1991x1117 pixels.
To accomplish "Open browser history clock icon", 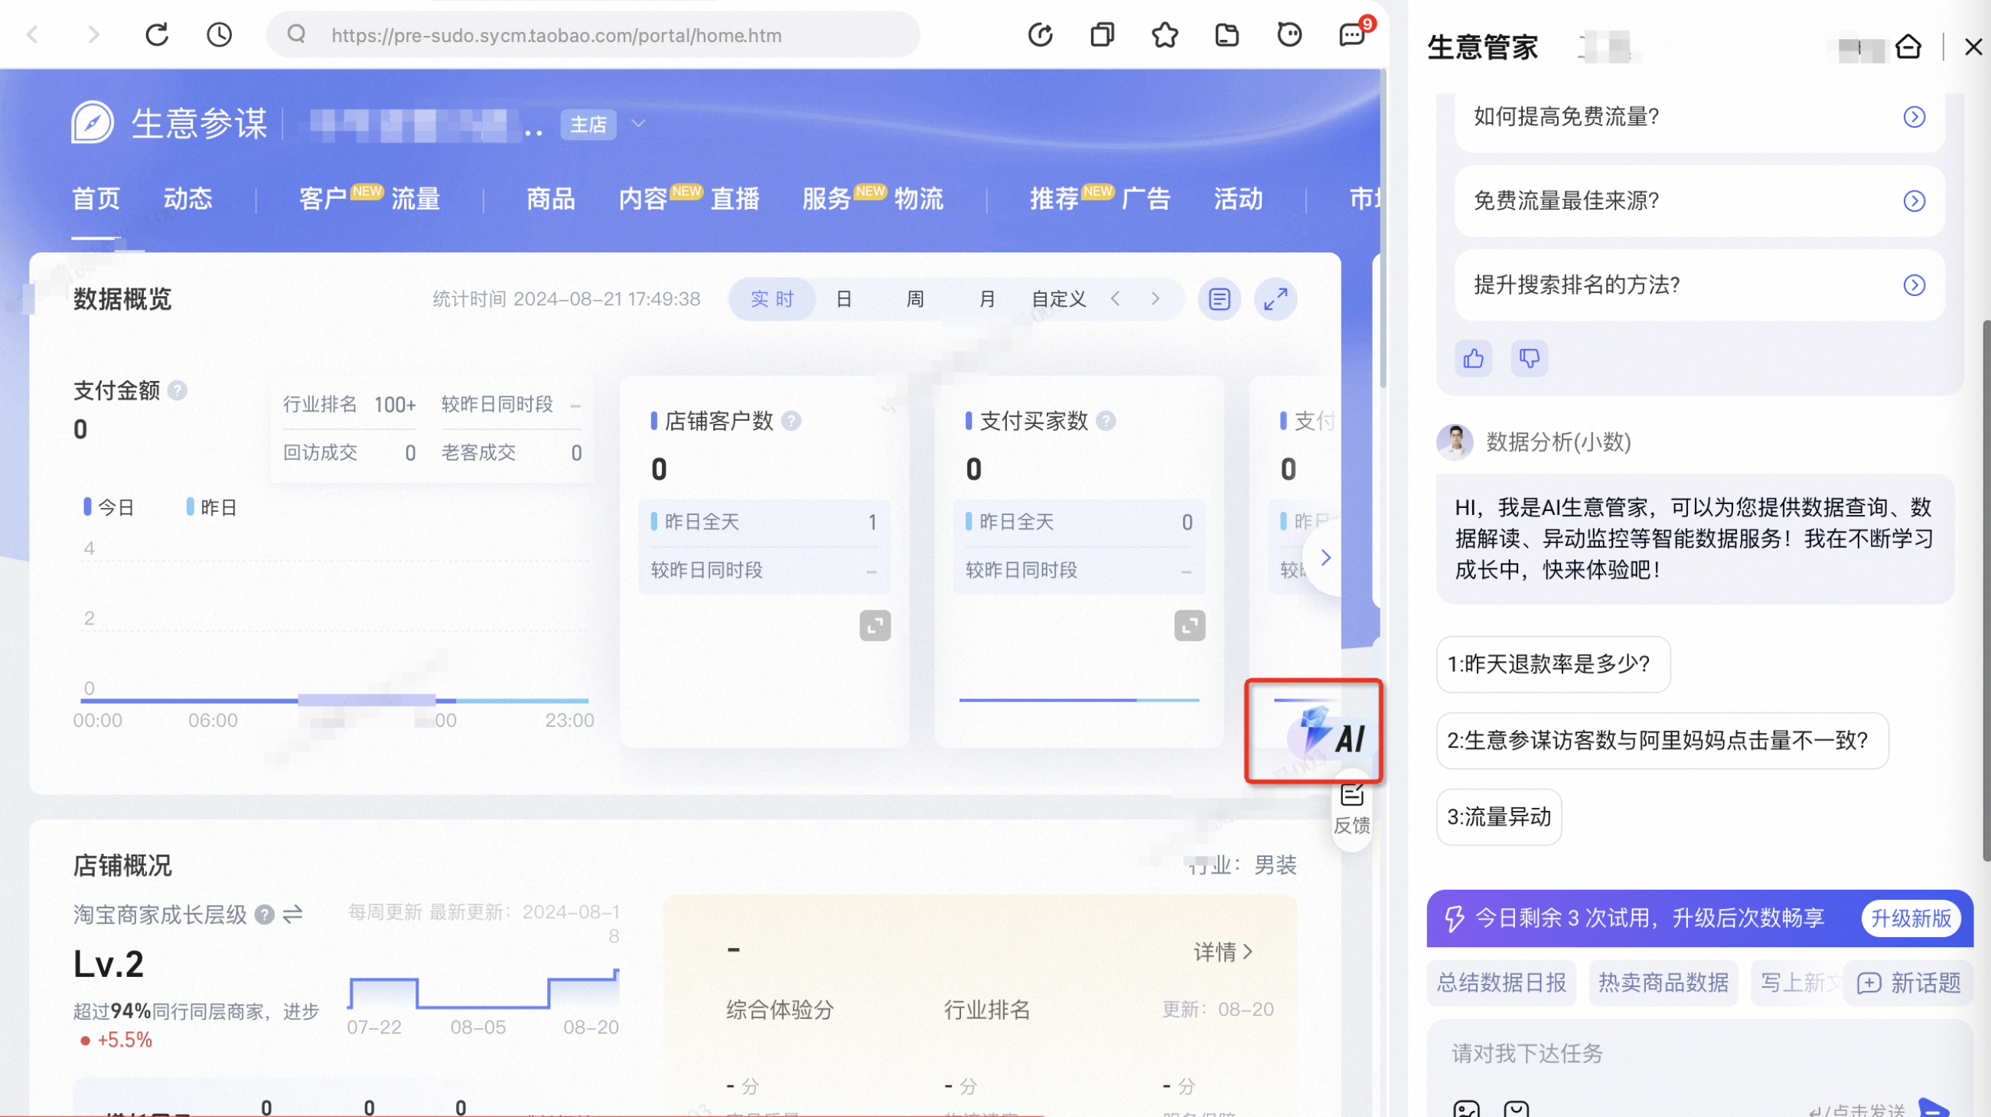I will (220, 34).
